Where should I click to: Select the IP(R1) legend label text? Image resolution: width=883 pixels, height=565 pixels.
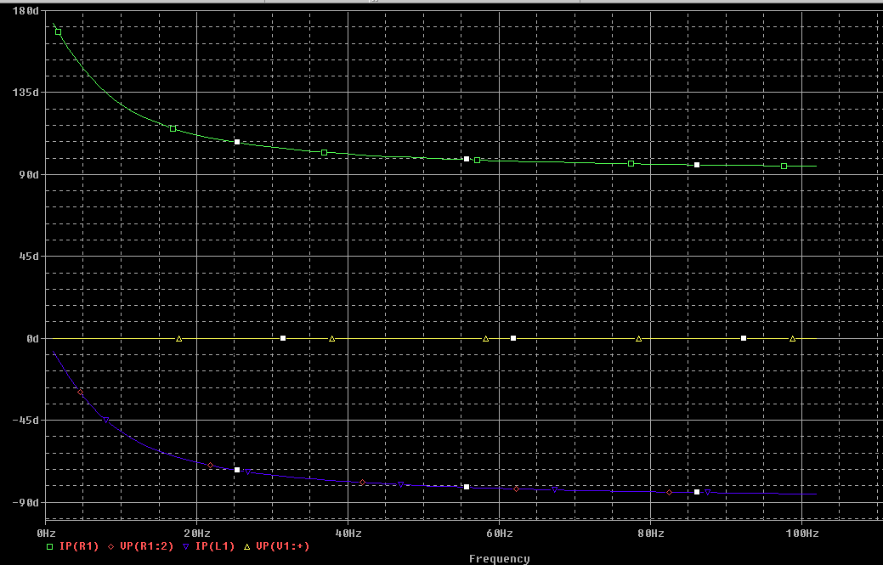(x=78, y=547)
